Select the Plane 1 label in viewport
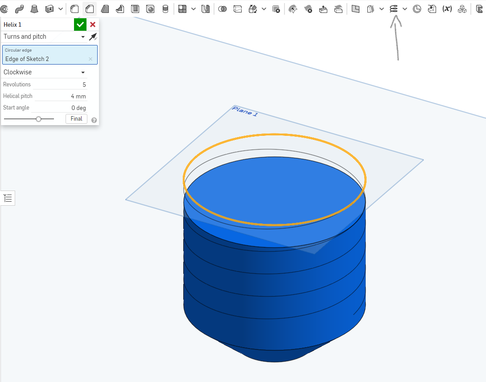Screen dimensions: 486x382 point(244,111)
